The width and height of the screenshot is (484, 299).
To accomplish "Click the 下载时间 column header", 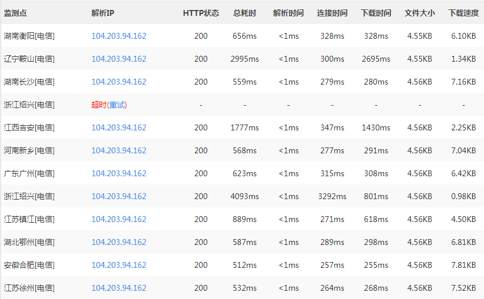I will [376, 13].
